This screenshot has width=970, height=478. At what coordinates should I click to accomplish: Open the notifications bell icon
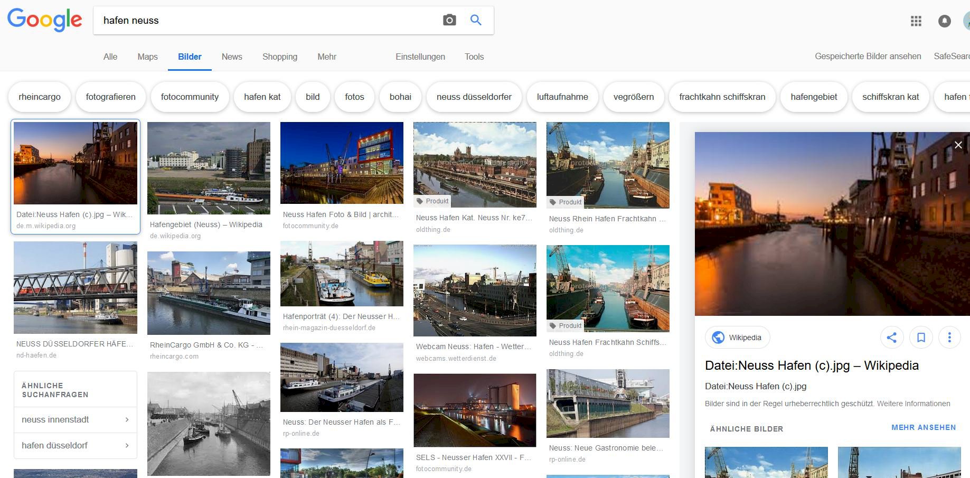[943, 21]
